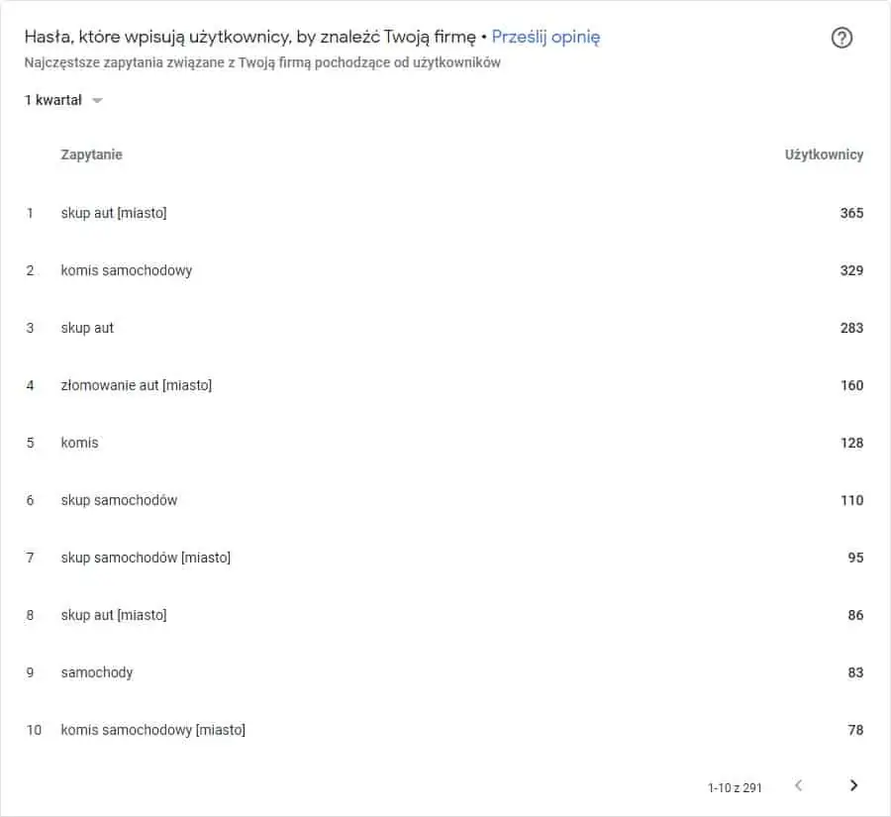891x817 pixels.
Task: Expand the '1 kwartał' period dropdown arrow
Action: click(x=97, y=101)
